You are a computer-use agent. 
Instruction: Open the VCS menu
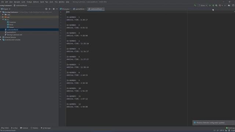56,2
